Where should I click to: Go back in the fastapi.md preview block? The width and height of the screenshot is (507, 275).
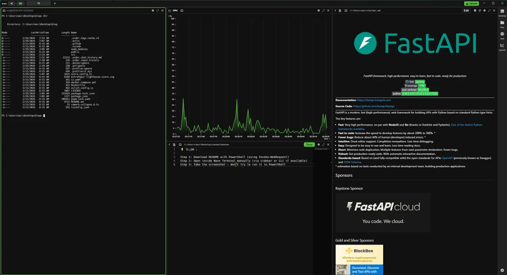(335, 11)
